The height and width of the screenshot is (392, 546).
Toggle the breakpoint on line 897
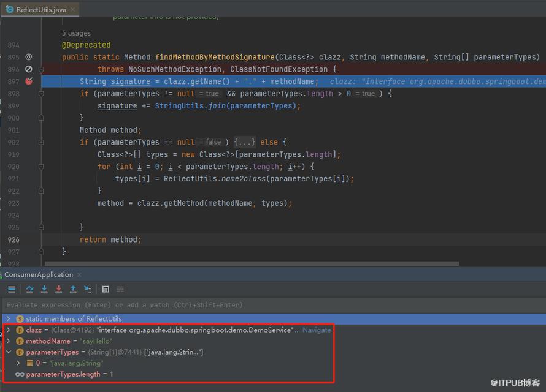pos(29,81)
